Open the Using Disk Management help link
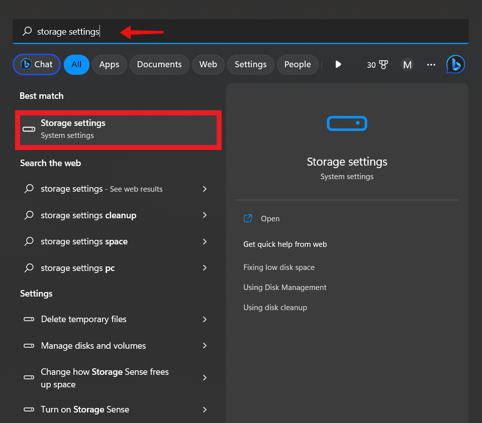This screenshot has height=423, width=482. click(x=285, y=287)
